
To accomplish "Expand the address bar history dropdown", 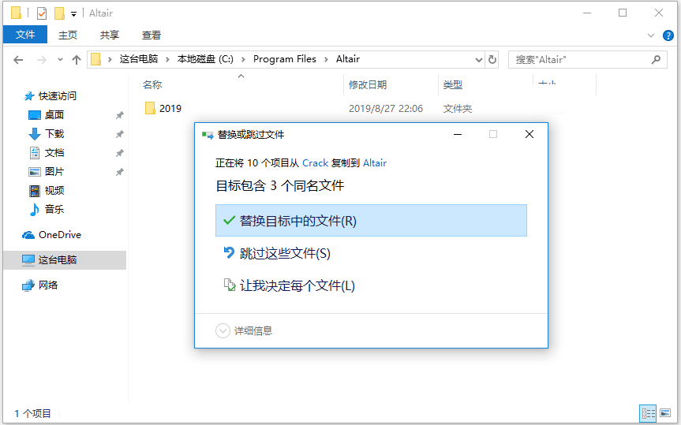I will pyautogui.click(x=479, y=60).
